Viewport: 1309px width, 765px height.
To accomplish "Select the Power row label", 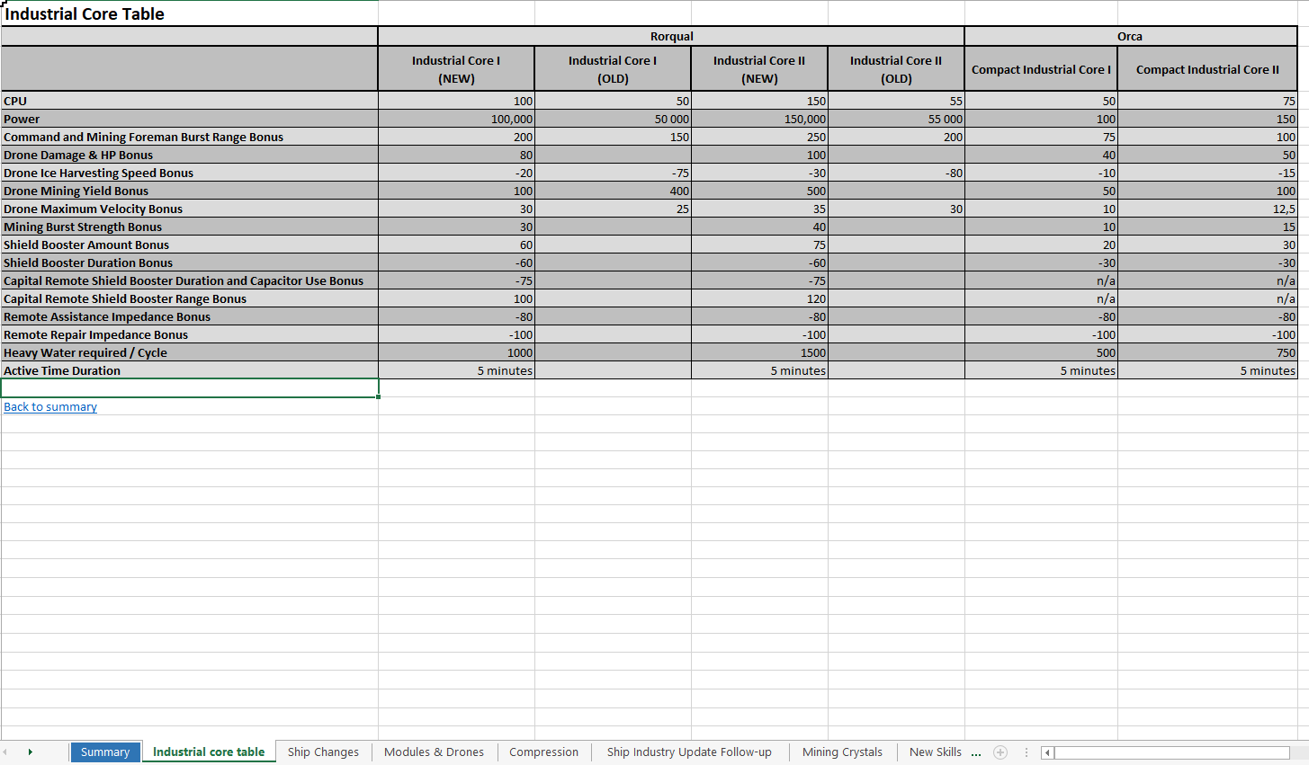I will [x=189, y=119].
